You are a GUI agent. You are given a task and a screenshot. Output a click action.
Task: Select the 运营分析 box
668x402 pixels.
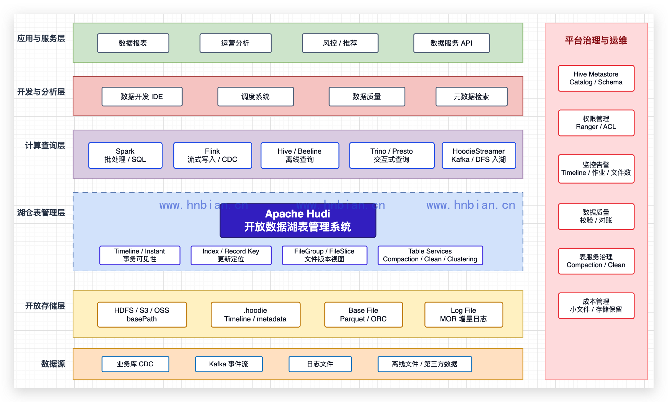(235, 43)
